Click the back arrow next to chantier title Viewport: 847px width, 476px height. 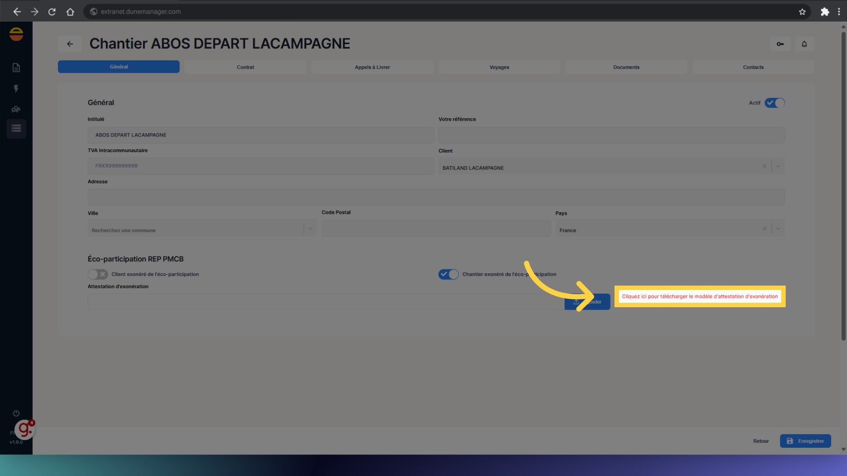click(x=70, y=44)
